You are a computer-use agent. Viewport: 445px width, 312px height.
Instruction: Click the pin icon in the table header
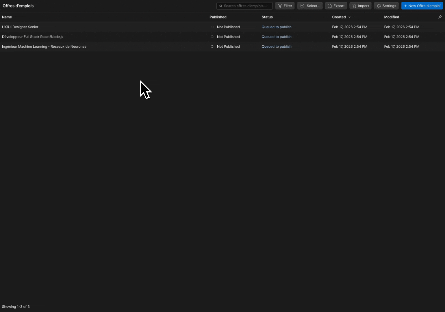[x=440, y=17]
